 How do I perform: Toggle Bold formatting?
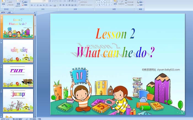pos(32,5)
